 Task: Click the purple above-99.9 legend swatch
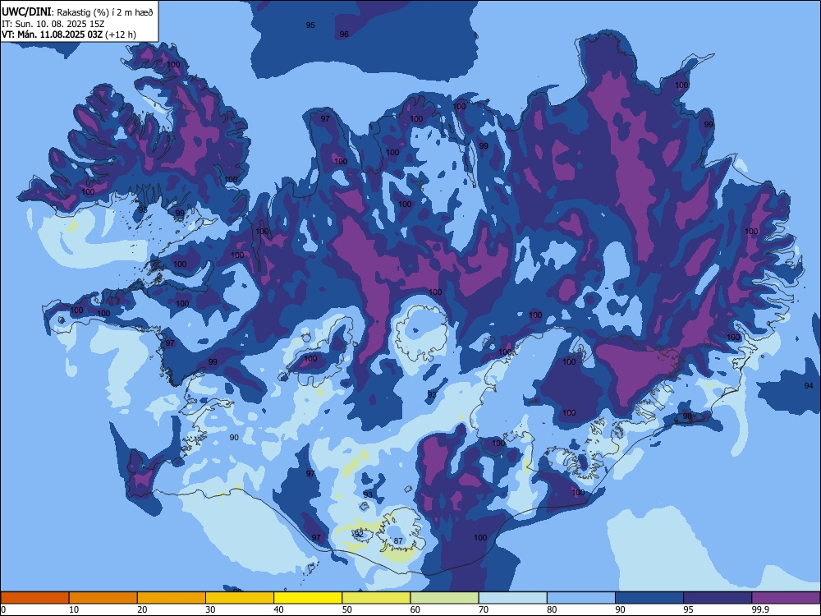coord(786,598)
